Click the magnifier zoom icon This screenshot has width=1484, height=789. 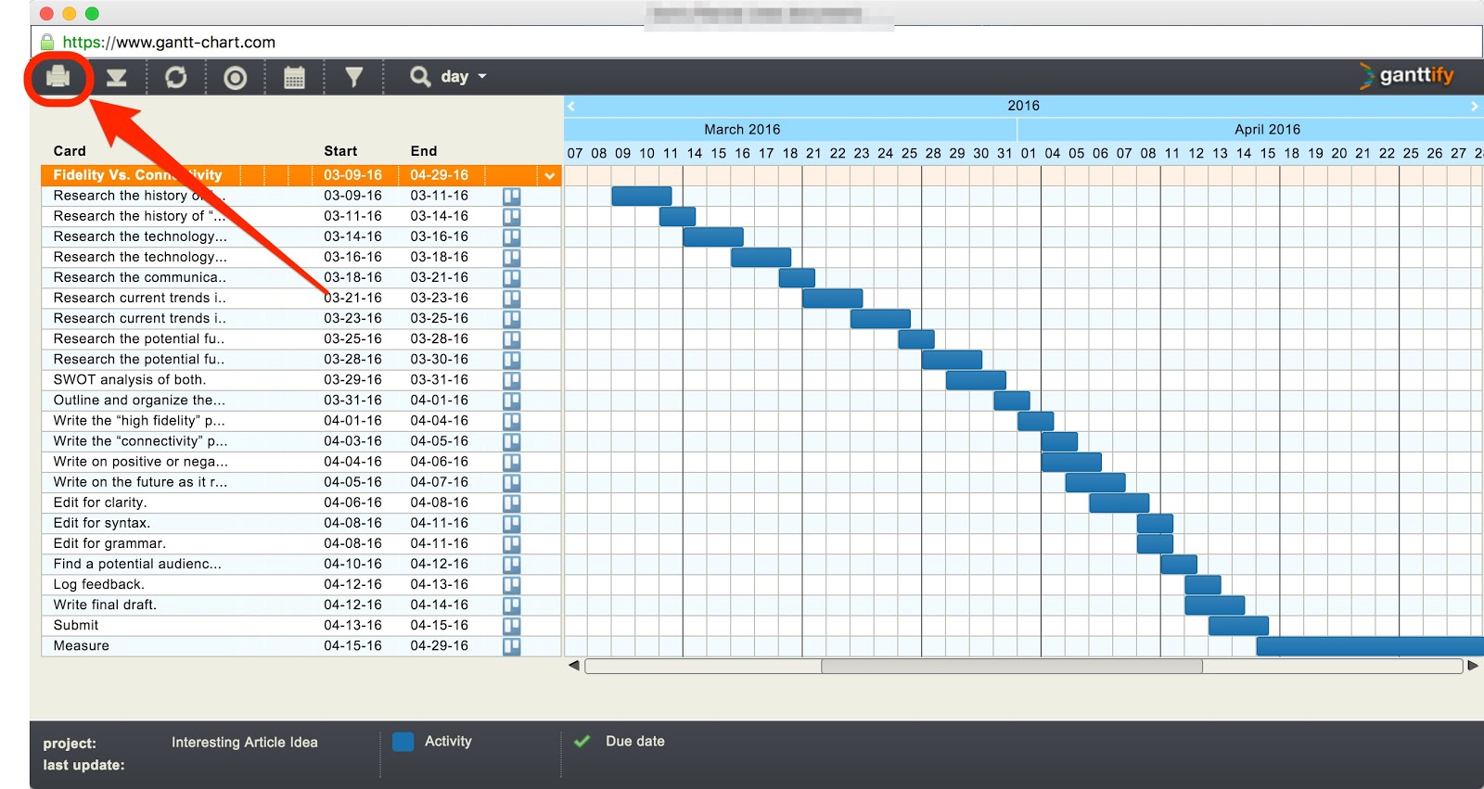click(420, 76)
